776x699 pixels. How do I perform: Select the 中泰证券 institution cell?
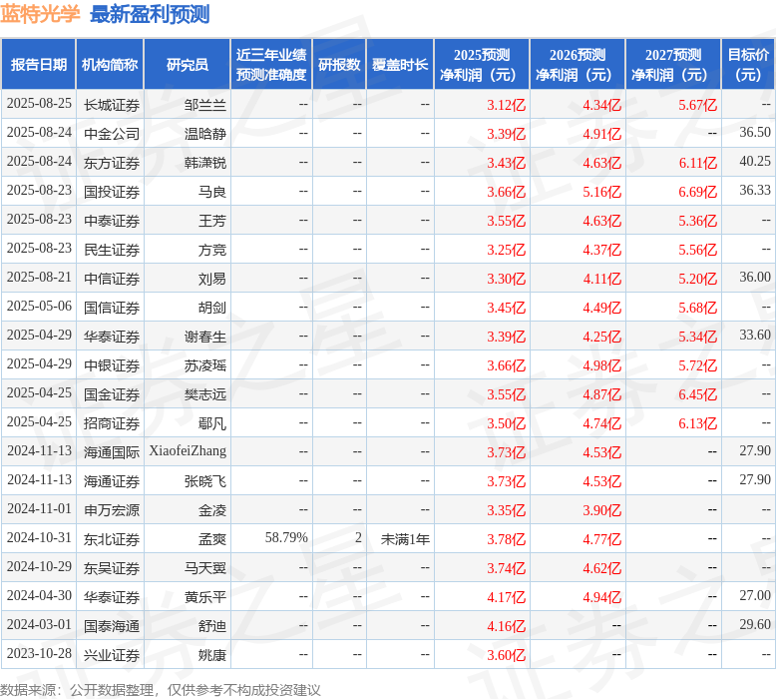pos(112,221)
